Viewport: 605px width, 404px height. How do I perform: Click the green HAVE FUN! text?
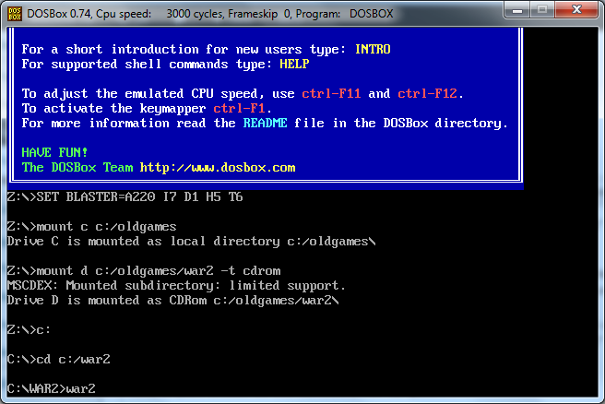(x=54, y=153)
